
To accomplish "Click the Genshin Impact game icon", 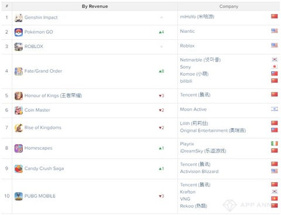I will (x=19, y=18).
